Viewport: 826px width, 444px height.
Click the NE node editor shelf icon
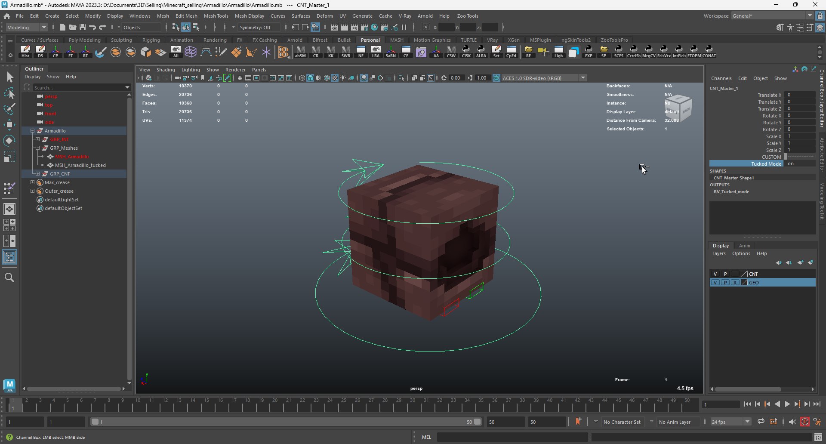coord(361,52)
